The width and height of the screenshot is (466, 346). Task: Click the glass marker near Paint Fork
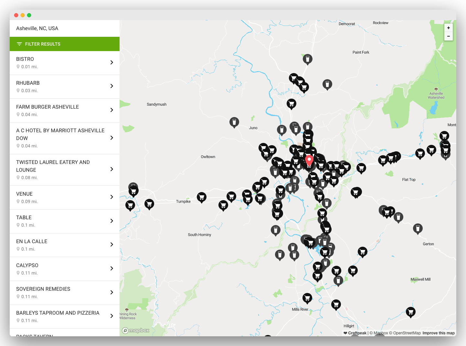(x=327, y=84)
